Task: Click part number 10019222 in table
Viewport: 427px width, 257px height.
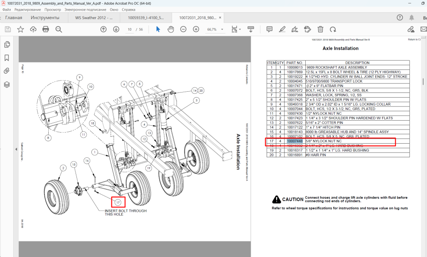Action: (295, 77)
